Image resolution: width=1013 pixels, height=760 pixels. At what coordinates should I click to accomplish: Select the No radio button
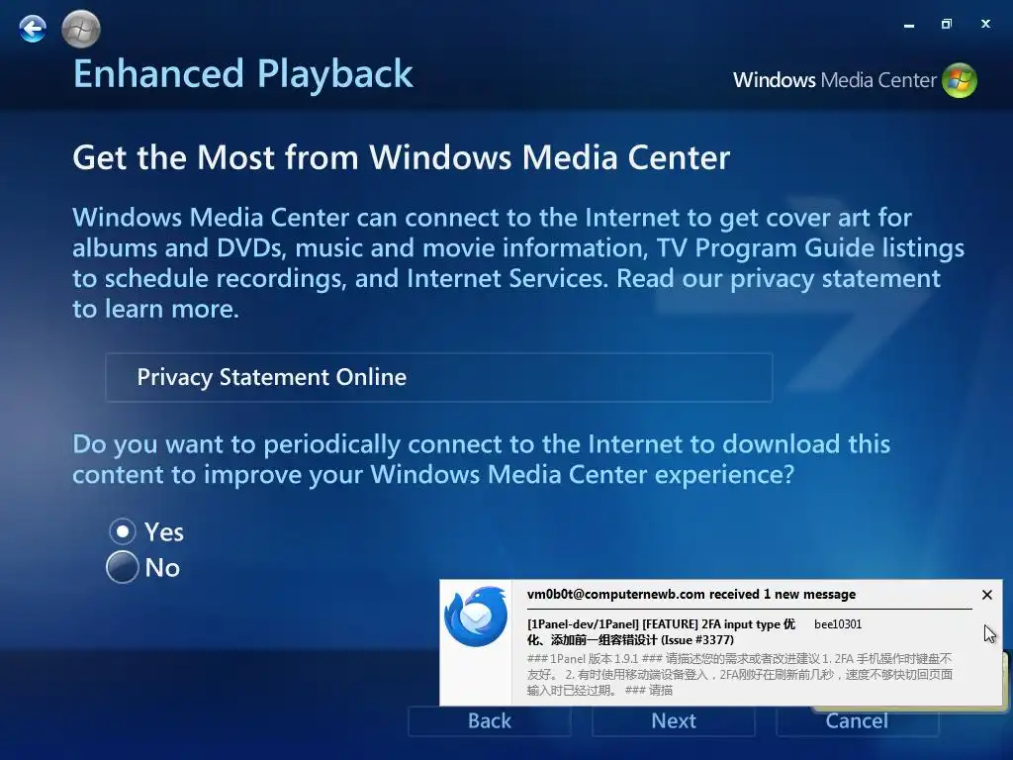pyautogui.click(x=122, y=567)
